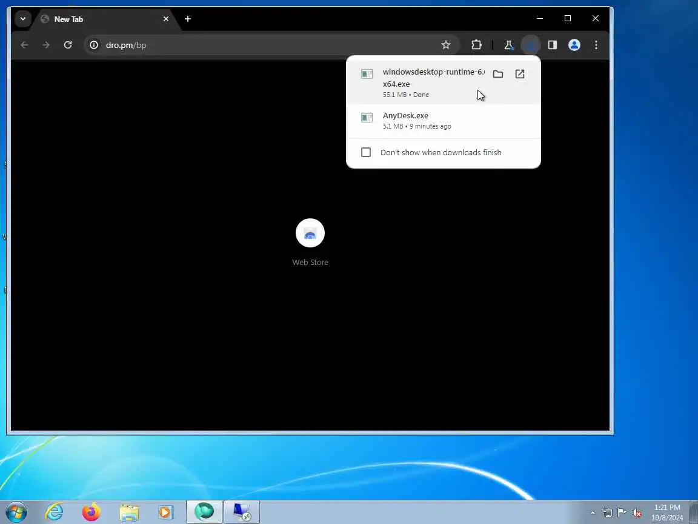Bookmark this tab with the star icon

tap(445, 45)
